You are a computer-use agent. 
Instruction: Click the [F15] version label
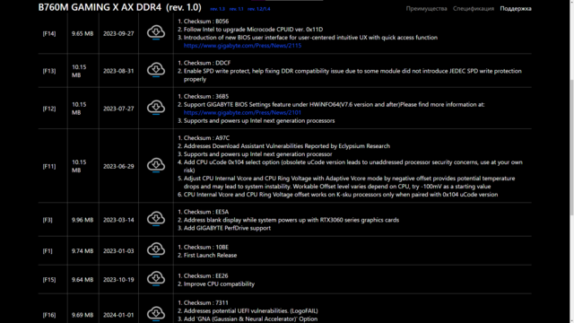tap(49, 279)
